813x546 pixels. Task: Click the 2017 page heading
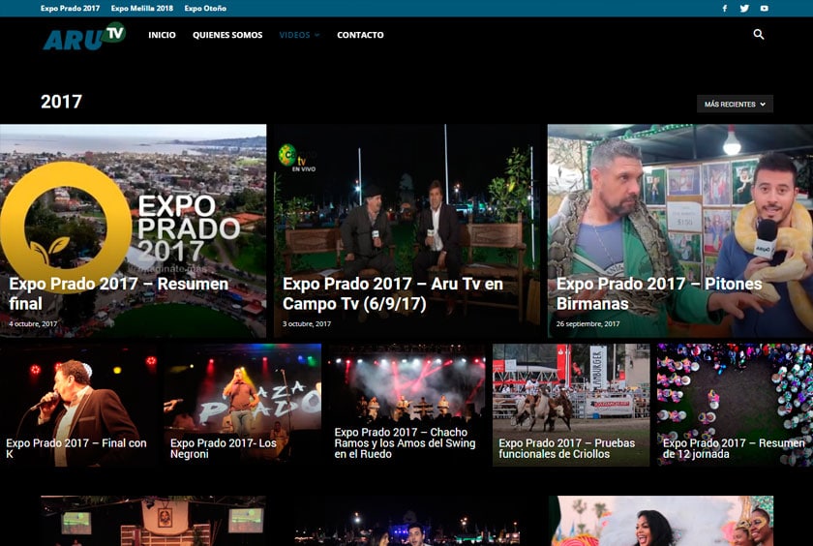pyautogui.click(x=61, y=102)
